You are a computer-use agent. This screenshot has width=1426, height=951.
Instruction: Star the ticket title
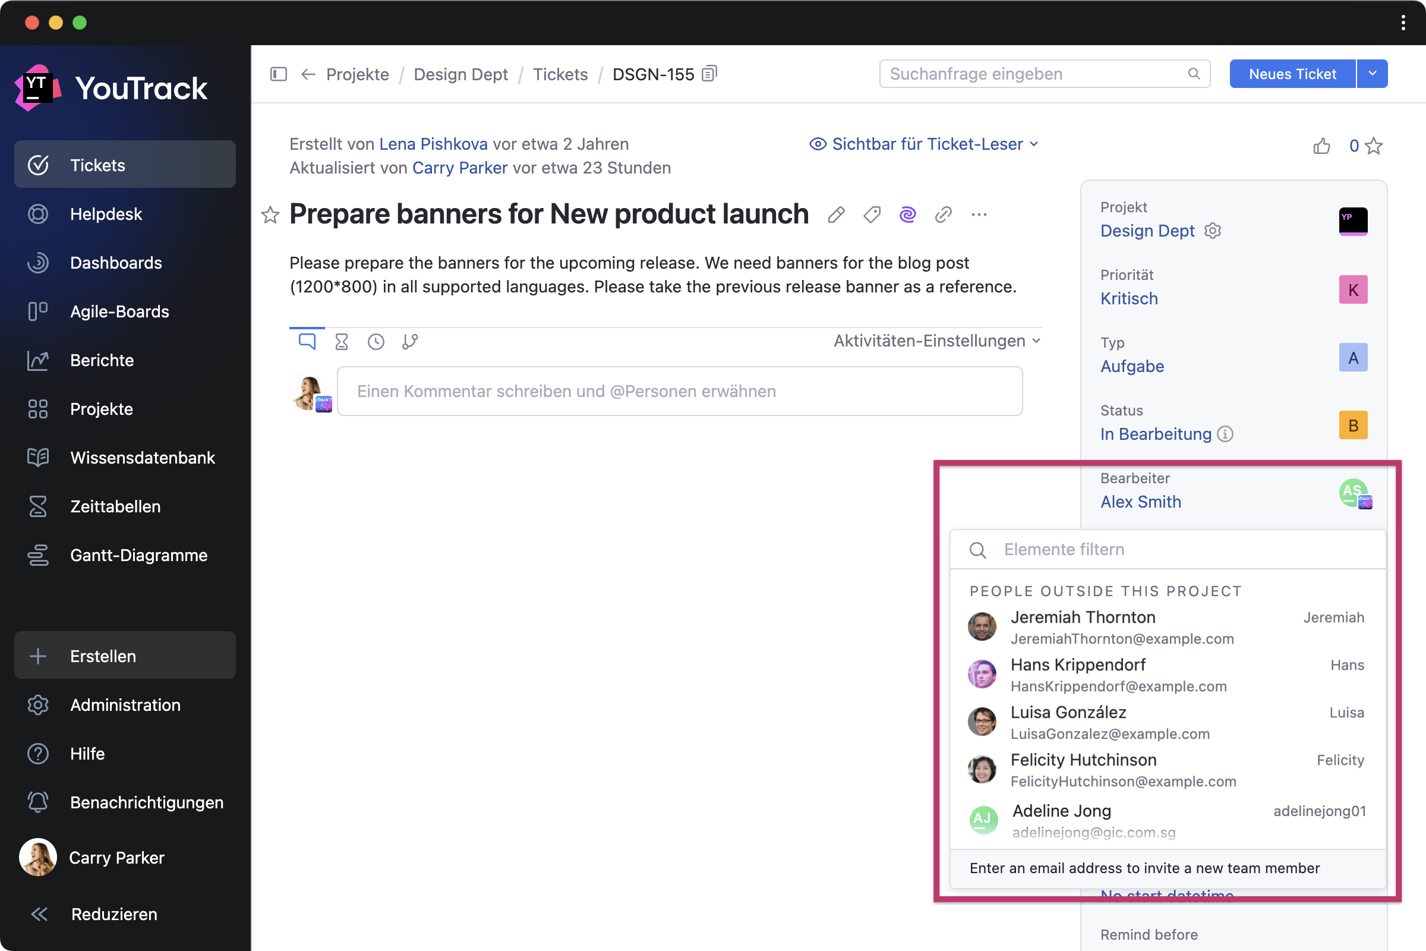270,215
